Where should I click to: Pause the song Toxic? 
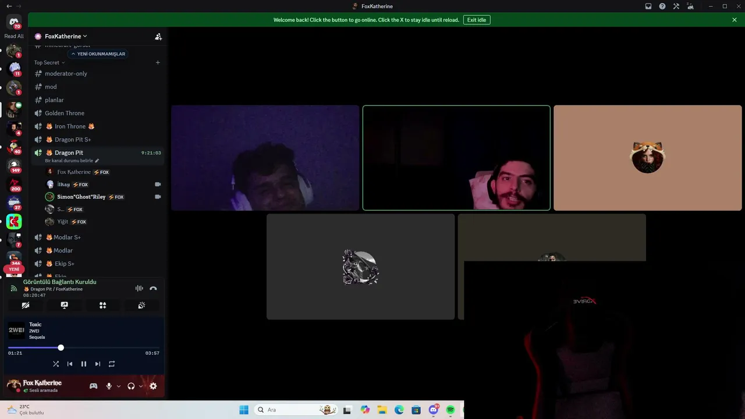(x=84, y=364)
